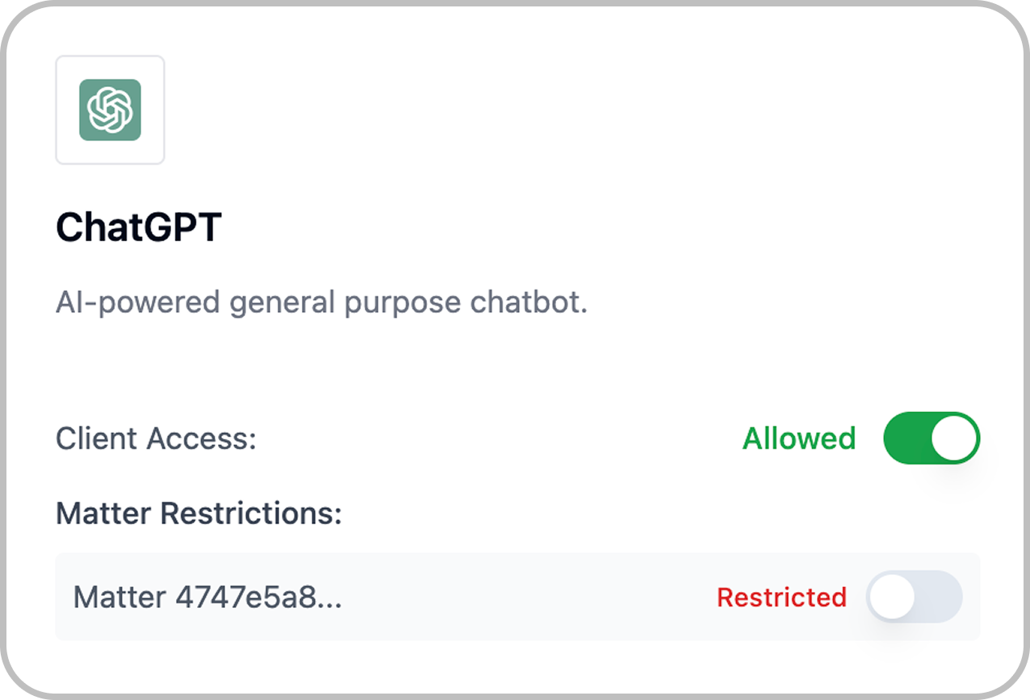This screenshot has height=700, width=1030.
Task: Select the green ChatGPT app icon thumbnail
Action: coord(110,110)
